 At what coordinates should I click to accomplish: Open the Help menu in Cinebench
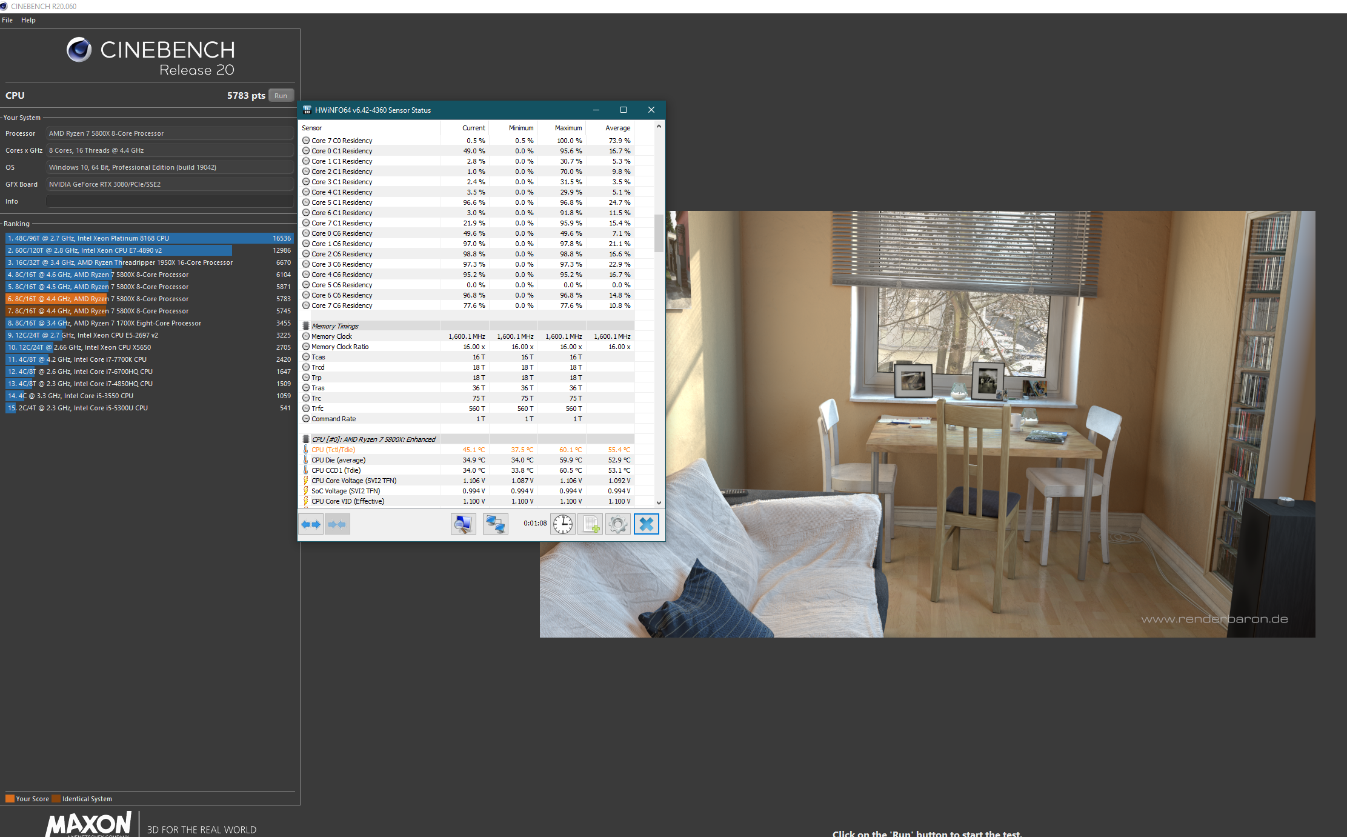[28, 20]
